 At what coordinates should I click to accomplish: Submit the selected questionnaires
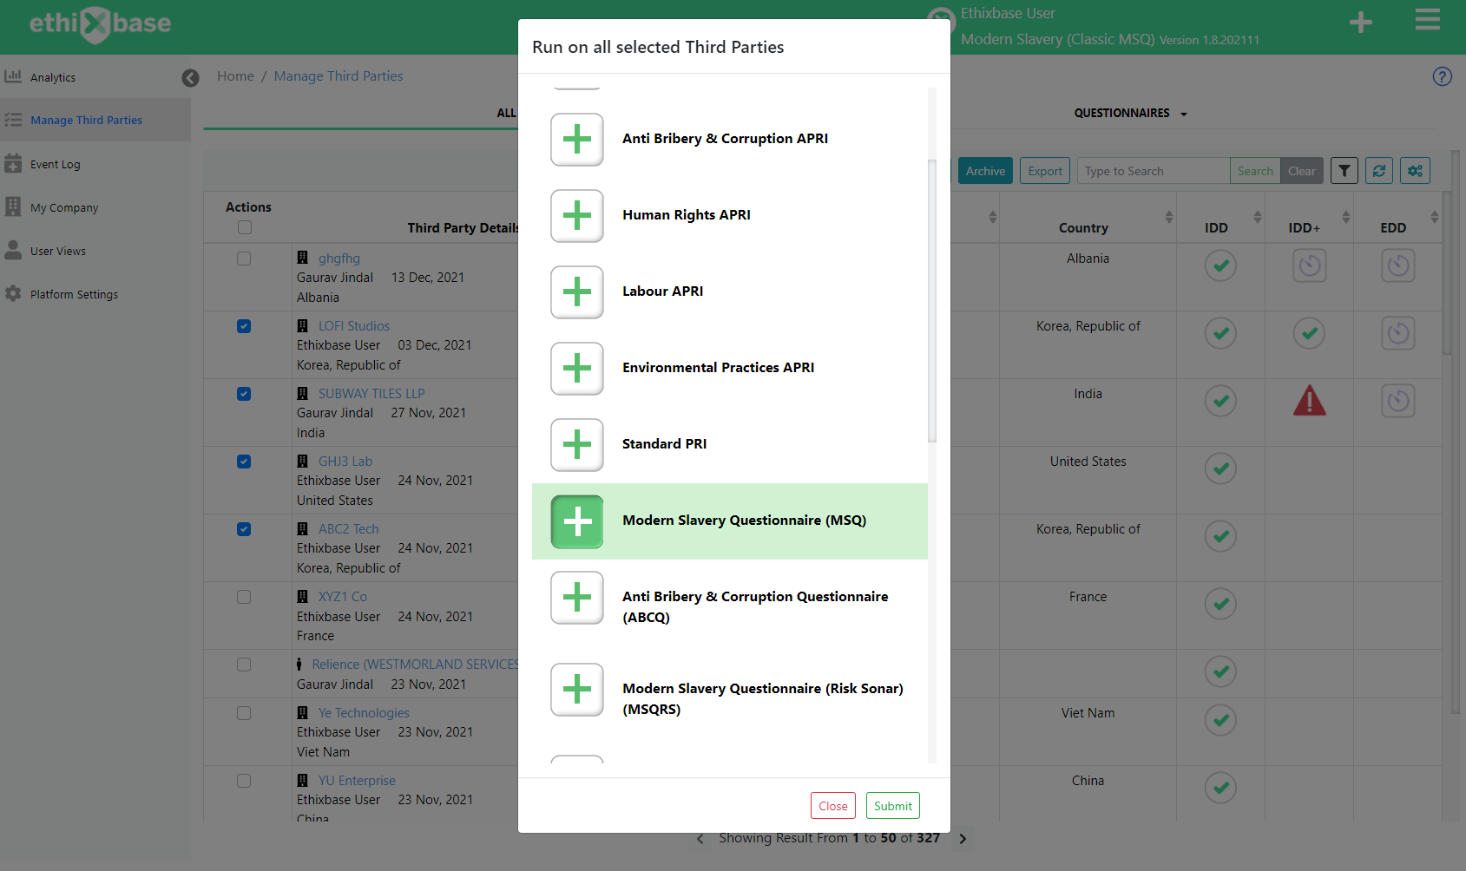pos(892,805)
